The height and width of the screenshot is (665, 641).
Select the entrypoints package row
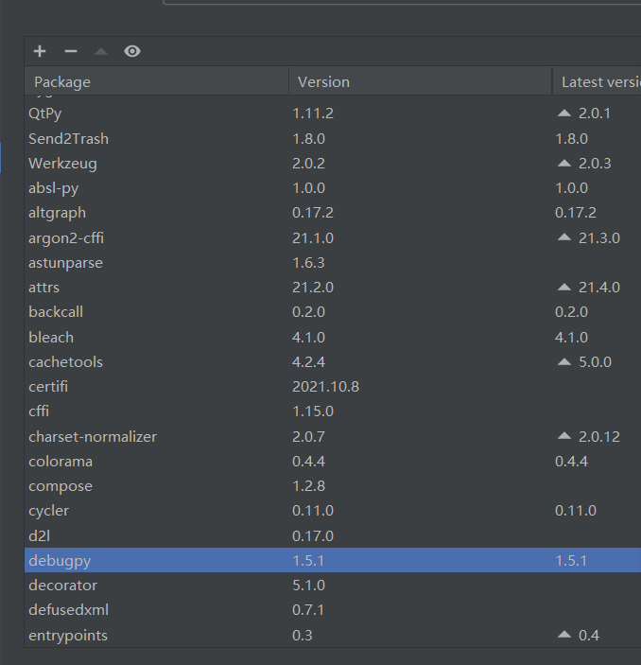point(333,635)
